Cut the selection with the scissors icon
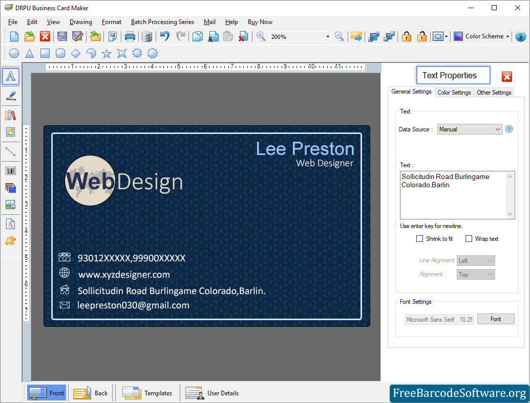 [x=213, y=36]
